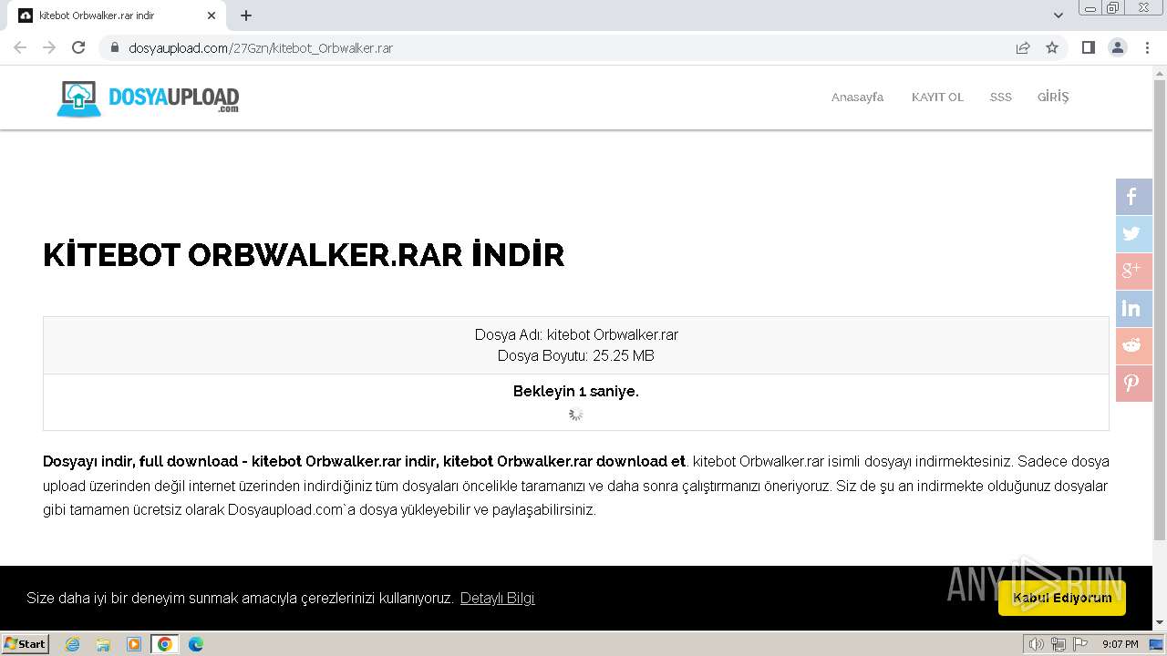Reload the page
1167x656 pixels.
(78, 47)
